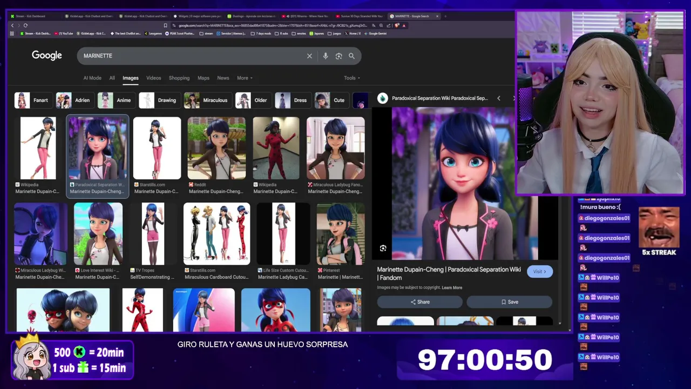This screenshot has width=691, height=389.
Task: Open search by image (Lens) icon
Action: click(x=338, y=56)
